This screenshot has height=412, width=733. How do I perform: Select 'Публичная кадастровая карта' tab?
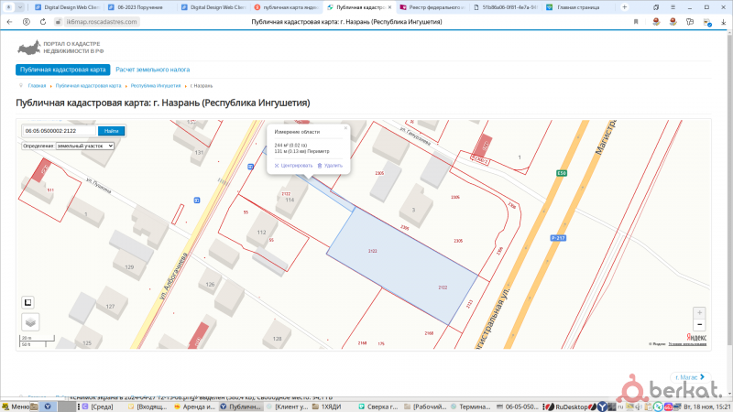[x=64, y=70]
